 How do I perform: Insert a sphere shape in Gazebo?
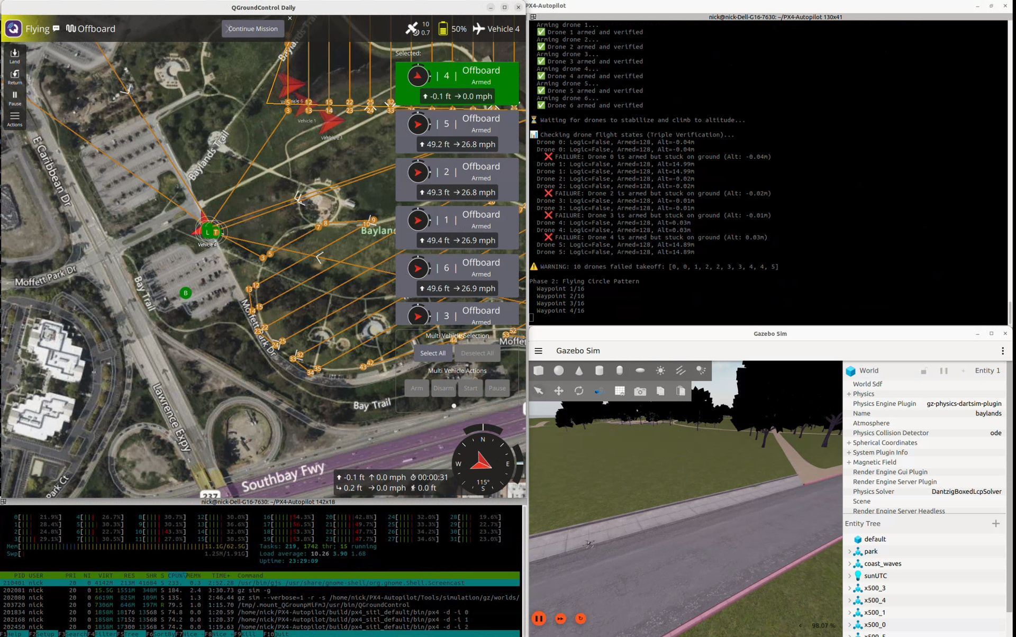558,370
